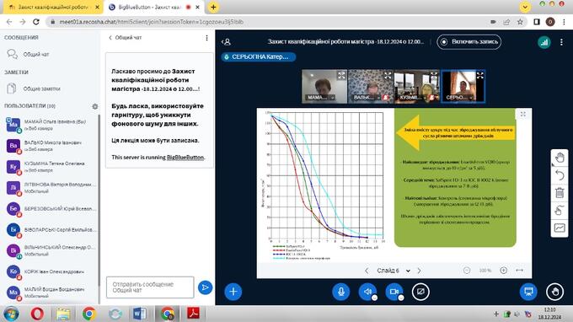Viewport: 573px width, 322px height.
Task: Click the undo annotation arrow
Action: point(560,175)
